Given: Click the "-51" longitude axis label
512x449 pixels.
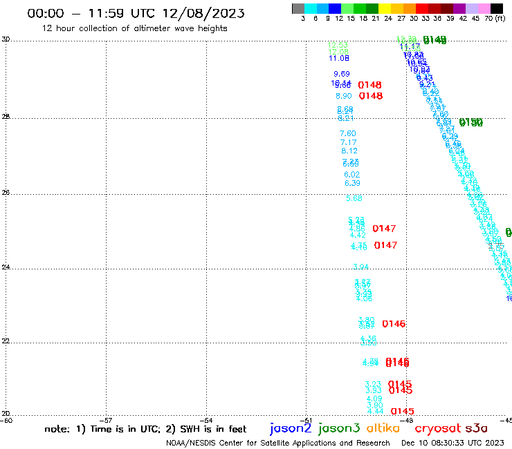Looking at the screenshot, I should pos(306,420).
